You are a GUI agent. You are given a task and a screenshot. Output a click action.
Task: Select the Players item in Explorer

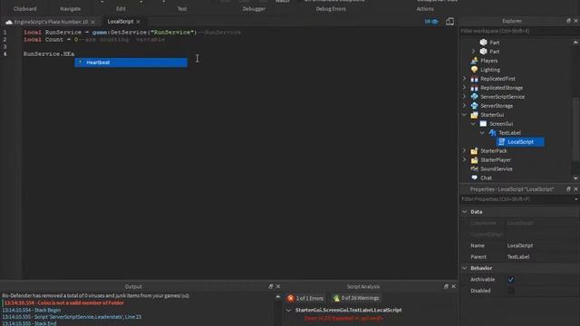click(489, 61)
